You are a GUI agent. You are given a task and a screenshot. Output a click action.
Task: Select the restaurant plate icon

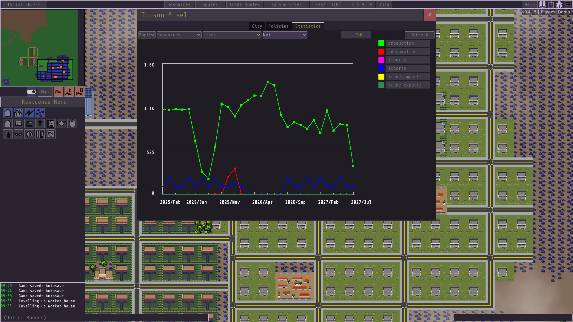61,123
